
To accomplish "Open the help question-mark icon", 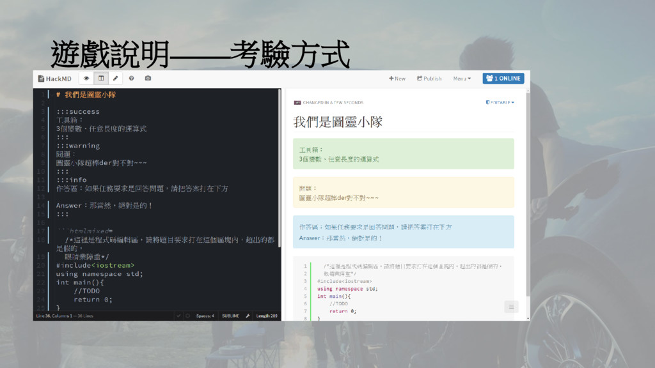I will coord(132,79).
